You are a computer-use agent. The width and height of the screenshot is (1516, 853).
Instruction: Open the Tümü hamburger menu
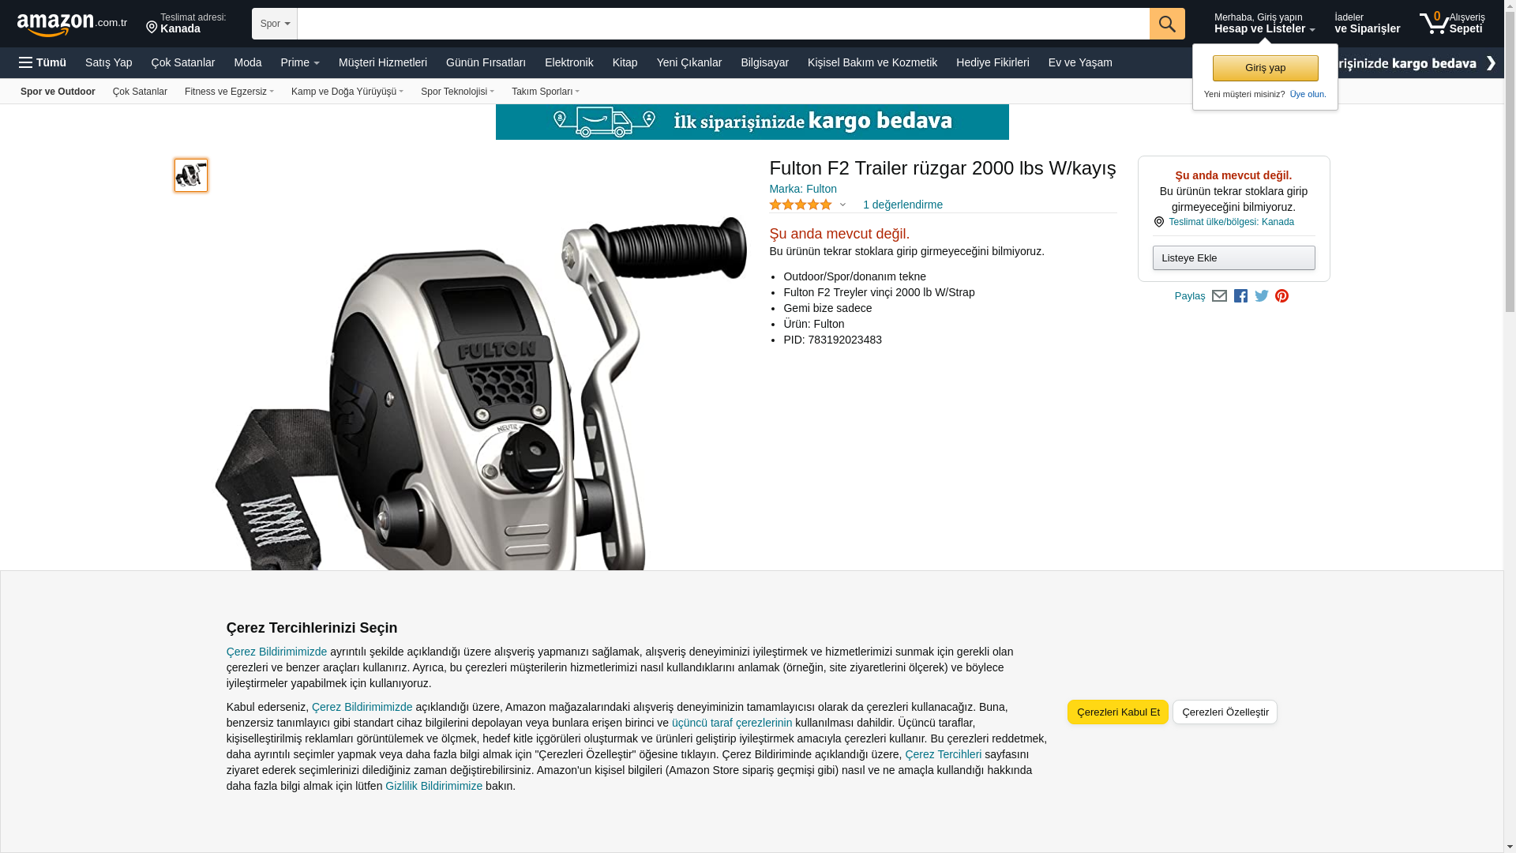pyautogui.click(x=43, y=62)
